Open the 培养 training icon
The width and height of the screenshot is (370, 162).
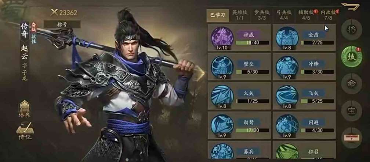[25, 109]
